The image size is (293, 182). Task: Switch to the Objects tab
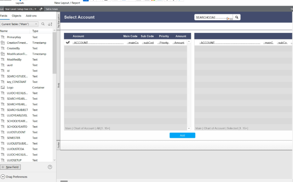(16, 16)
